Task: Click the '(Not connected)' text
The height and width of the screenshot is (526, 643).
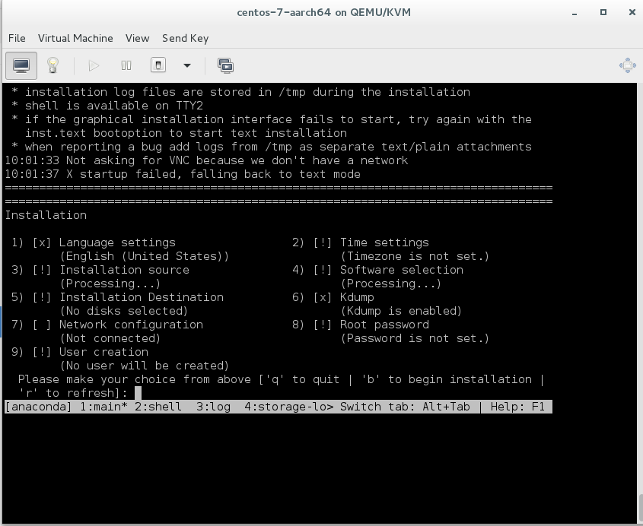Action: coord(110,339)
